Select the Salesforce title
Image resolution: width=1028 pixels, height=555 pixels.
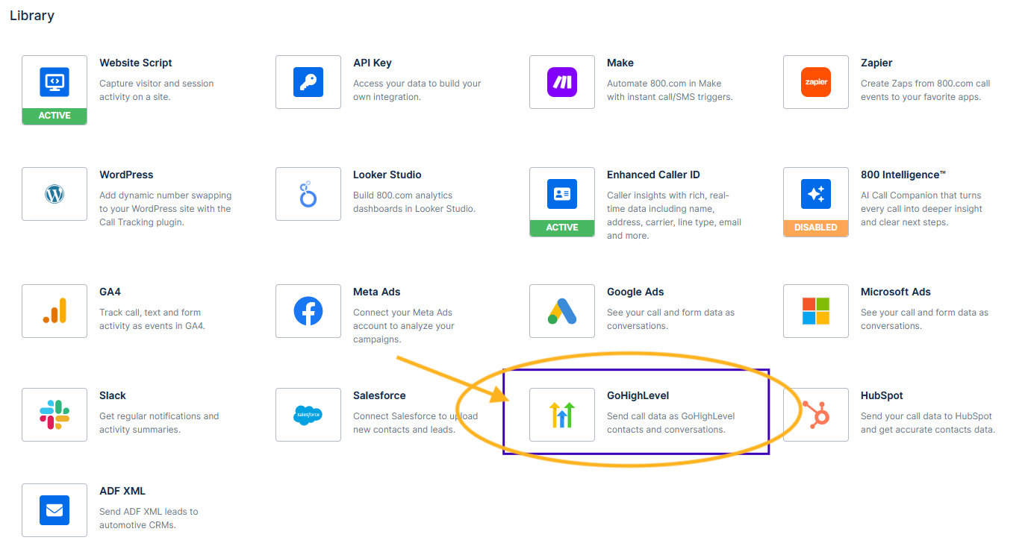tap(379, 395)
